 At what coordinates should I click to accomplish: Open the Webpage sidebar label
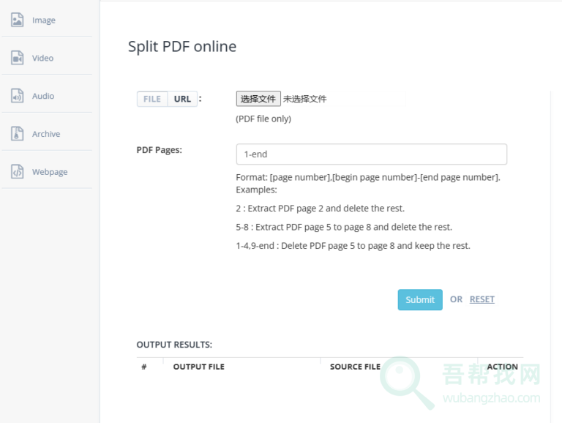[x=50, y=172]
